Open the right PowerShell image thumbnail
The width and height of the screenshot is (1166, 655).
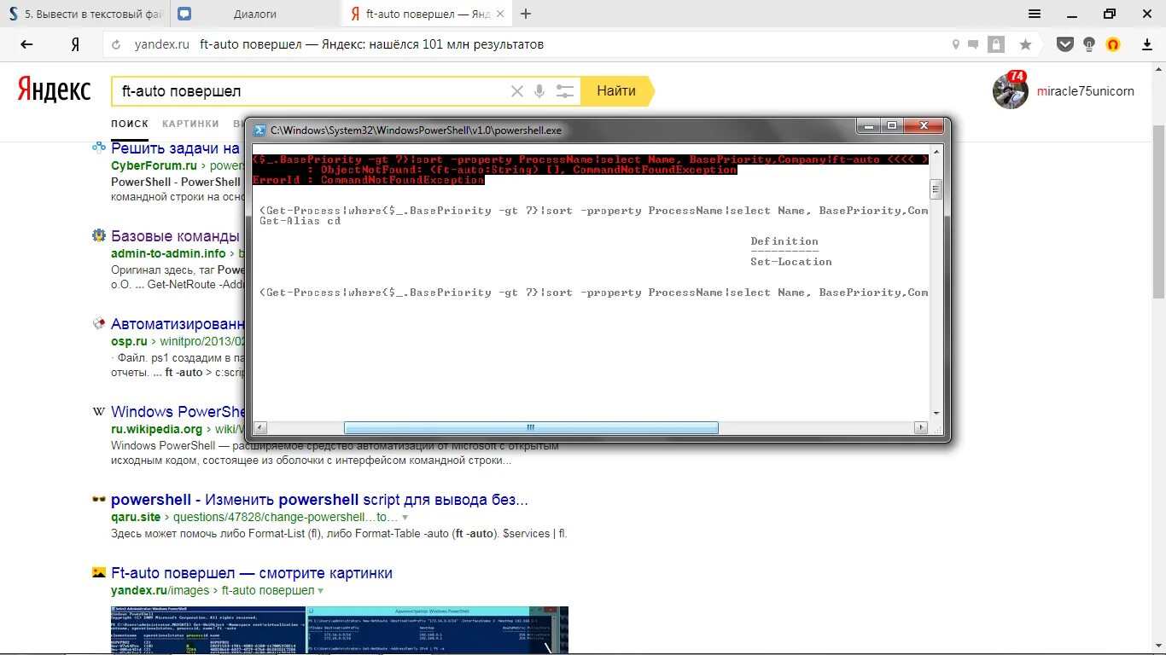438,631
